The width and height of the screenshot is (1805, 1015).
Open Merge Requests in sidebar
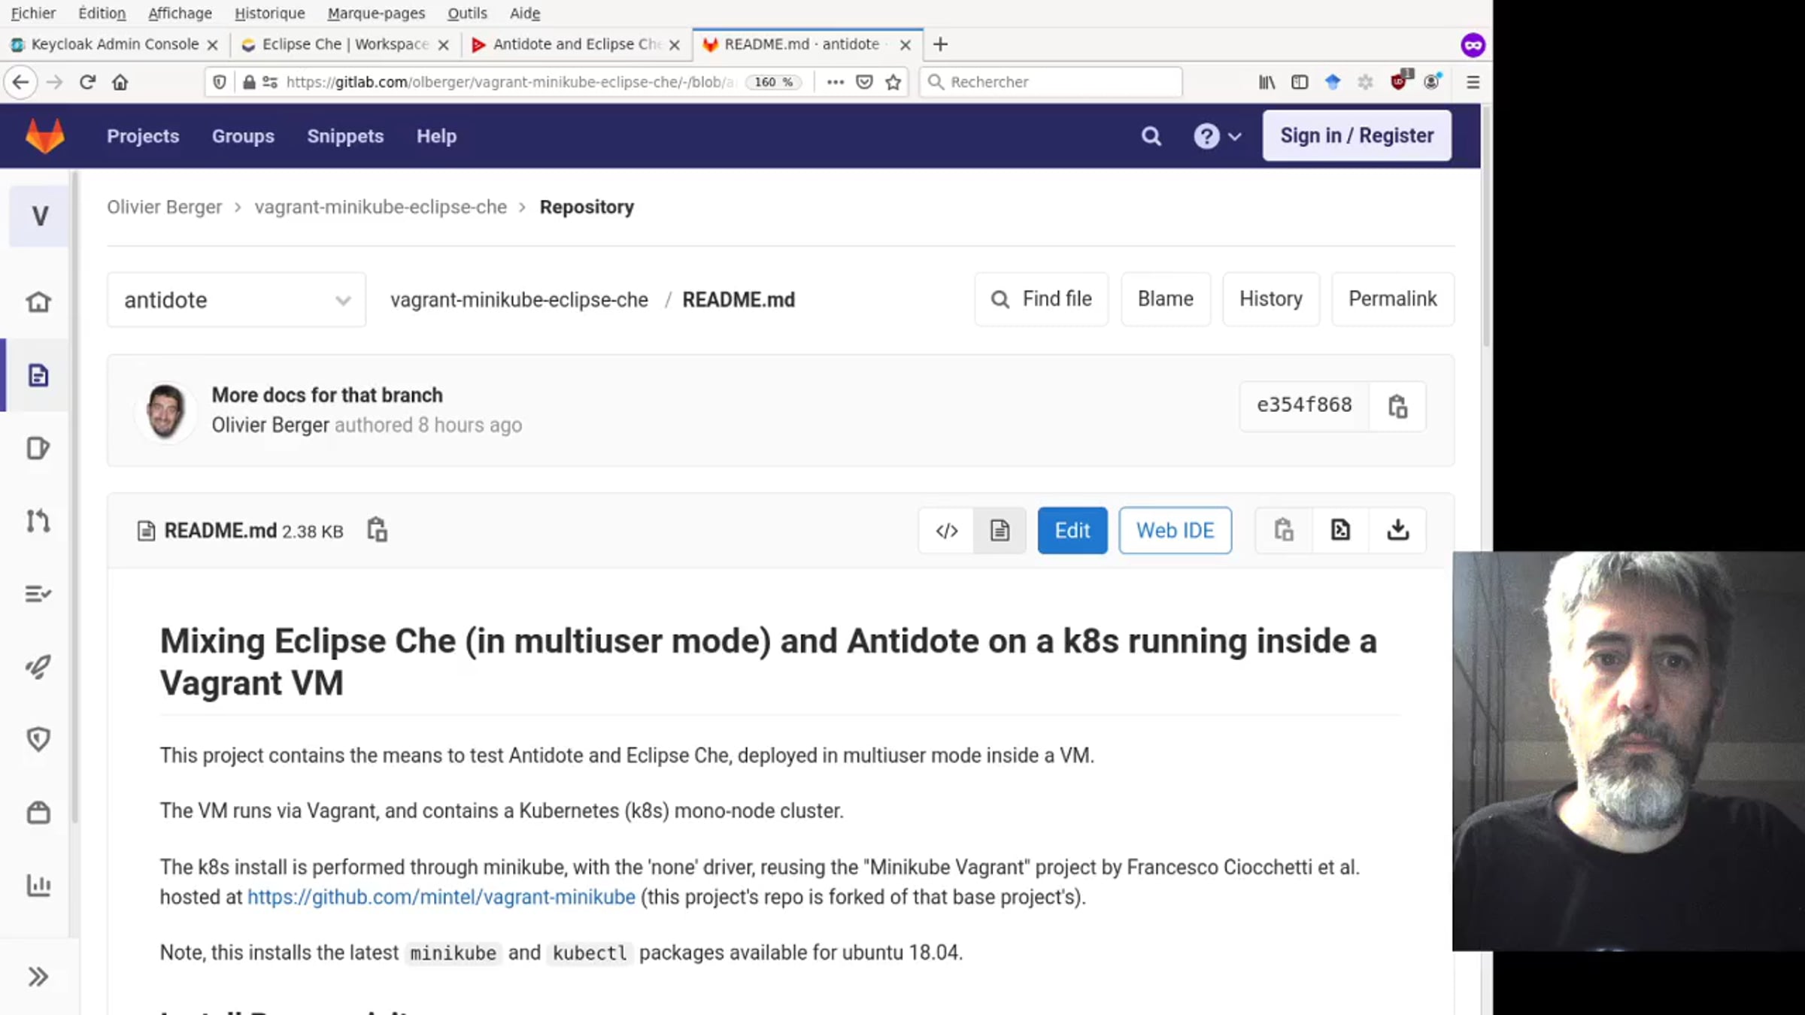(38, 520)
